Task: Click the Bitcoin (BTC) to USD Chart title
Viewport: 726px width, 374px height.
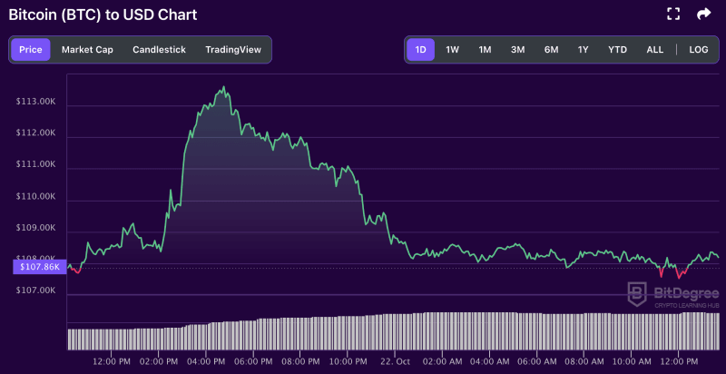Action: (103, 15)
